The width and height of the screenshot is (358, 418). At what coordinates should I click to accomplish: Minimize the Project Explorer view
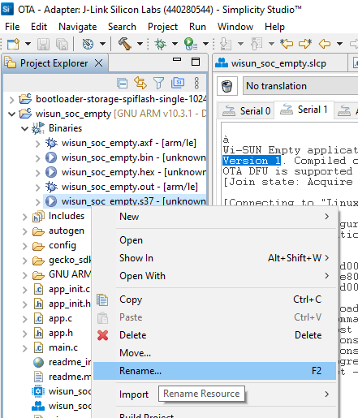[177, 59]
